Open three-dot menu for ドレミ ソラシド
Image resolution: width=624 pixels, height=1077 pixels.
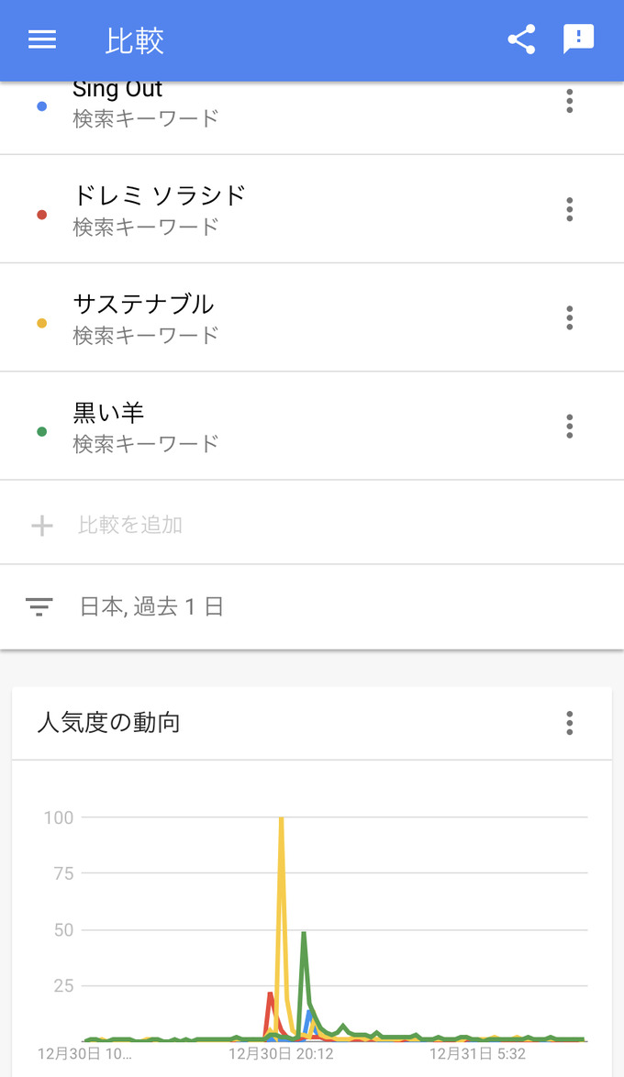pyautogui.click(x=569, y=209)
